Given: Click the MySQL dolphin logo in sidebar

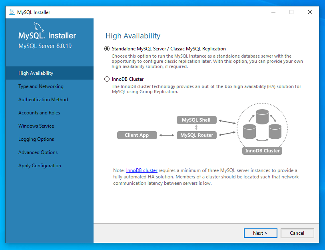Looking at the screenshot, I should click(x=39, y=28).
